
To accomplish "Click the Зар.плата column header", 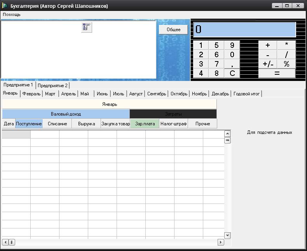I will 145,124.
